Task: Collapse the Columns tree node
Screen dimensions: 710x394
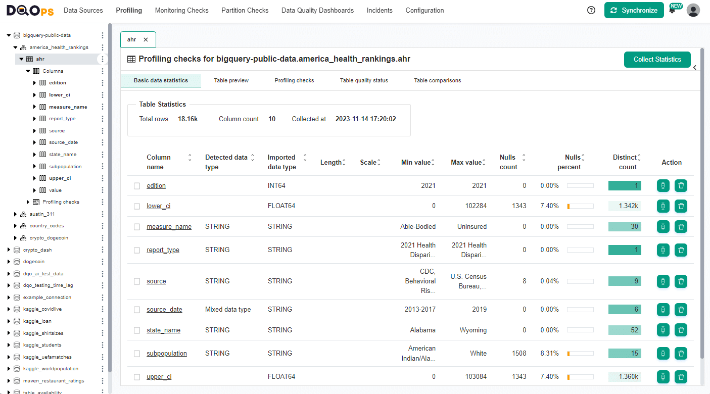Action: tap(28, 71)
